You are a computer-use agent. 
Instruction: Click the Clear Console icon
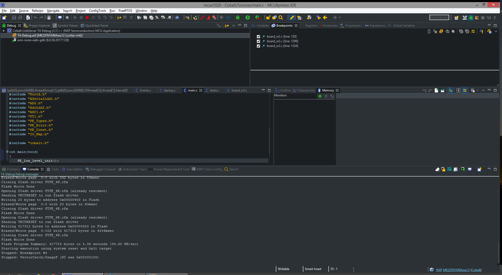pos(437,169)
